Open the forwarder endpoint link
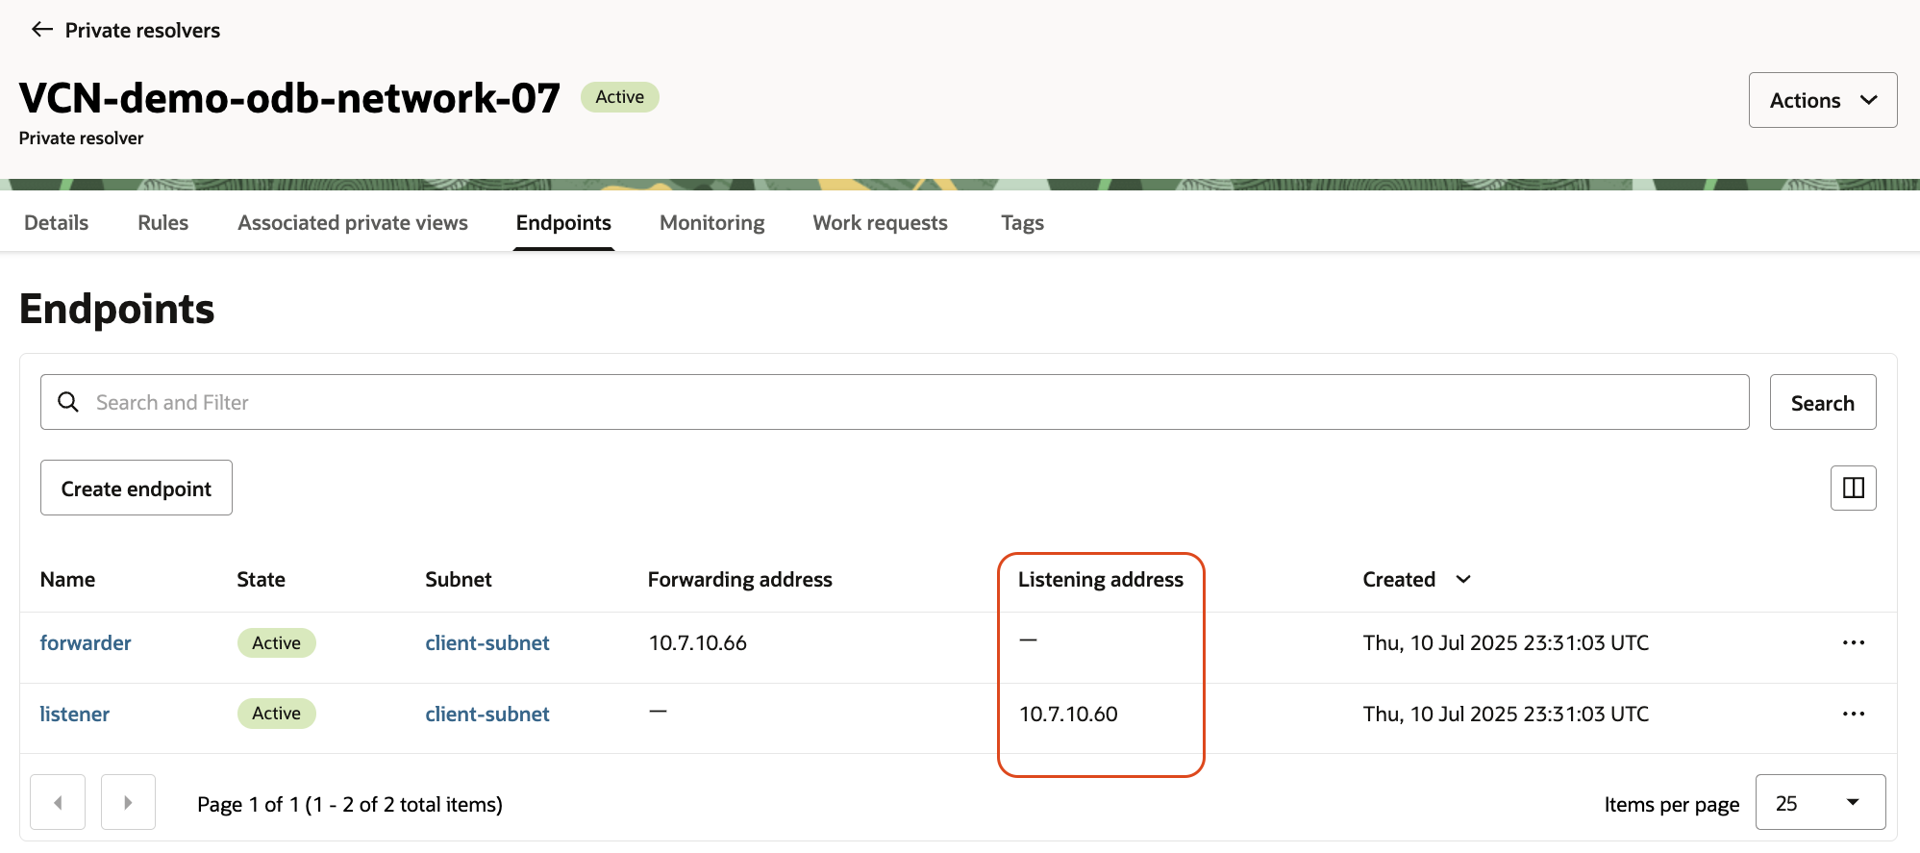The width and height of the screenshot is (1920, 853). pos(86,643)
